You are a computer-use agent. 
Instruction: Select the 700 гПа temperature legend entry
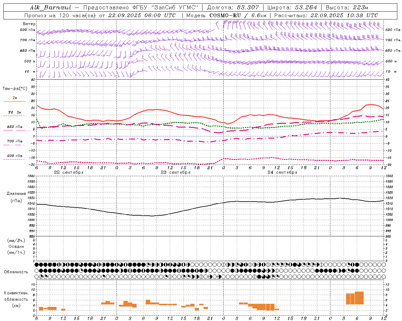pyautogui.click(x=15, y=141)
